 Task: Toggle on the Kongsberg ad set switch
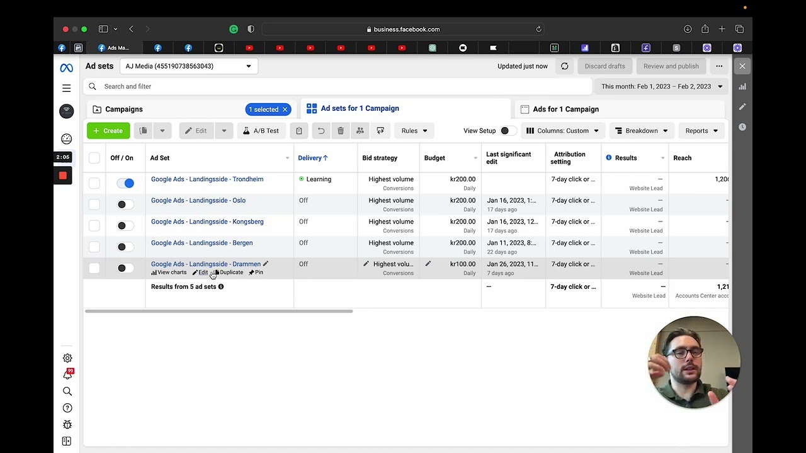125,226
